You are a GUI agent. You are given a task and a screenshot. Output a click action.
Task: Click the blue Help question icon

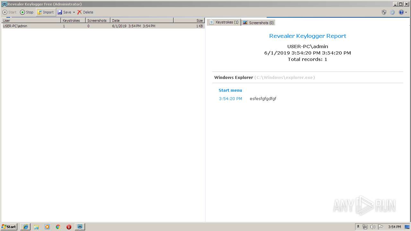(x=401, y=12)
